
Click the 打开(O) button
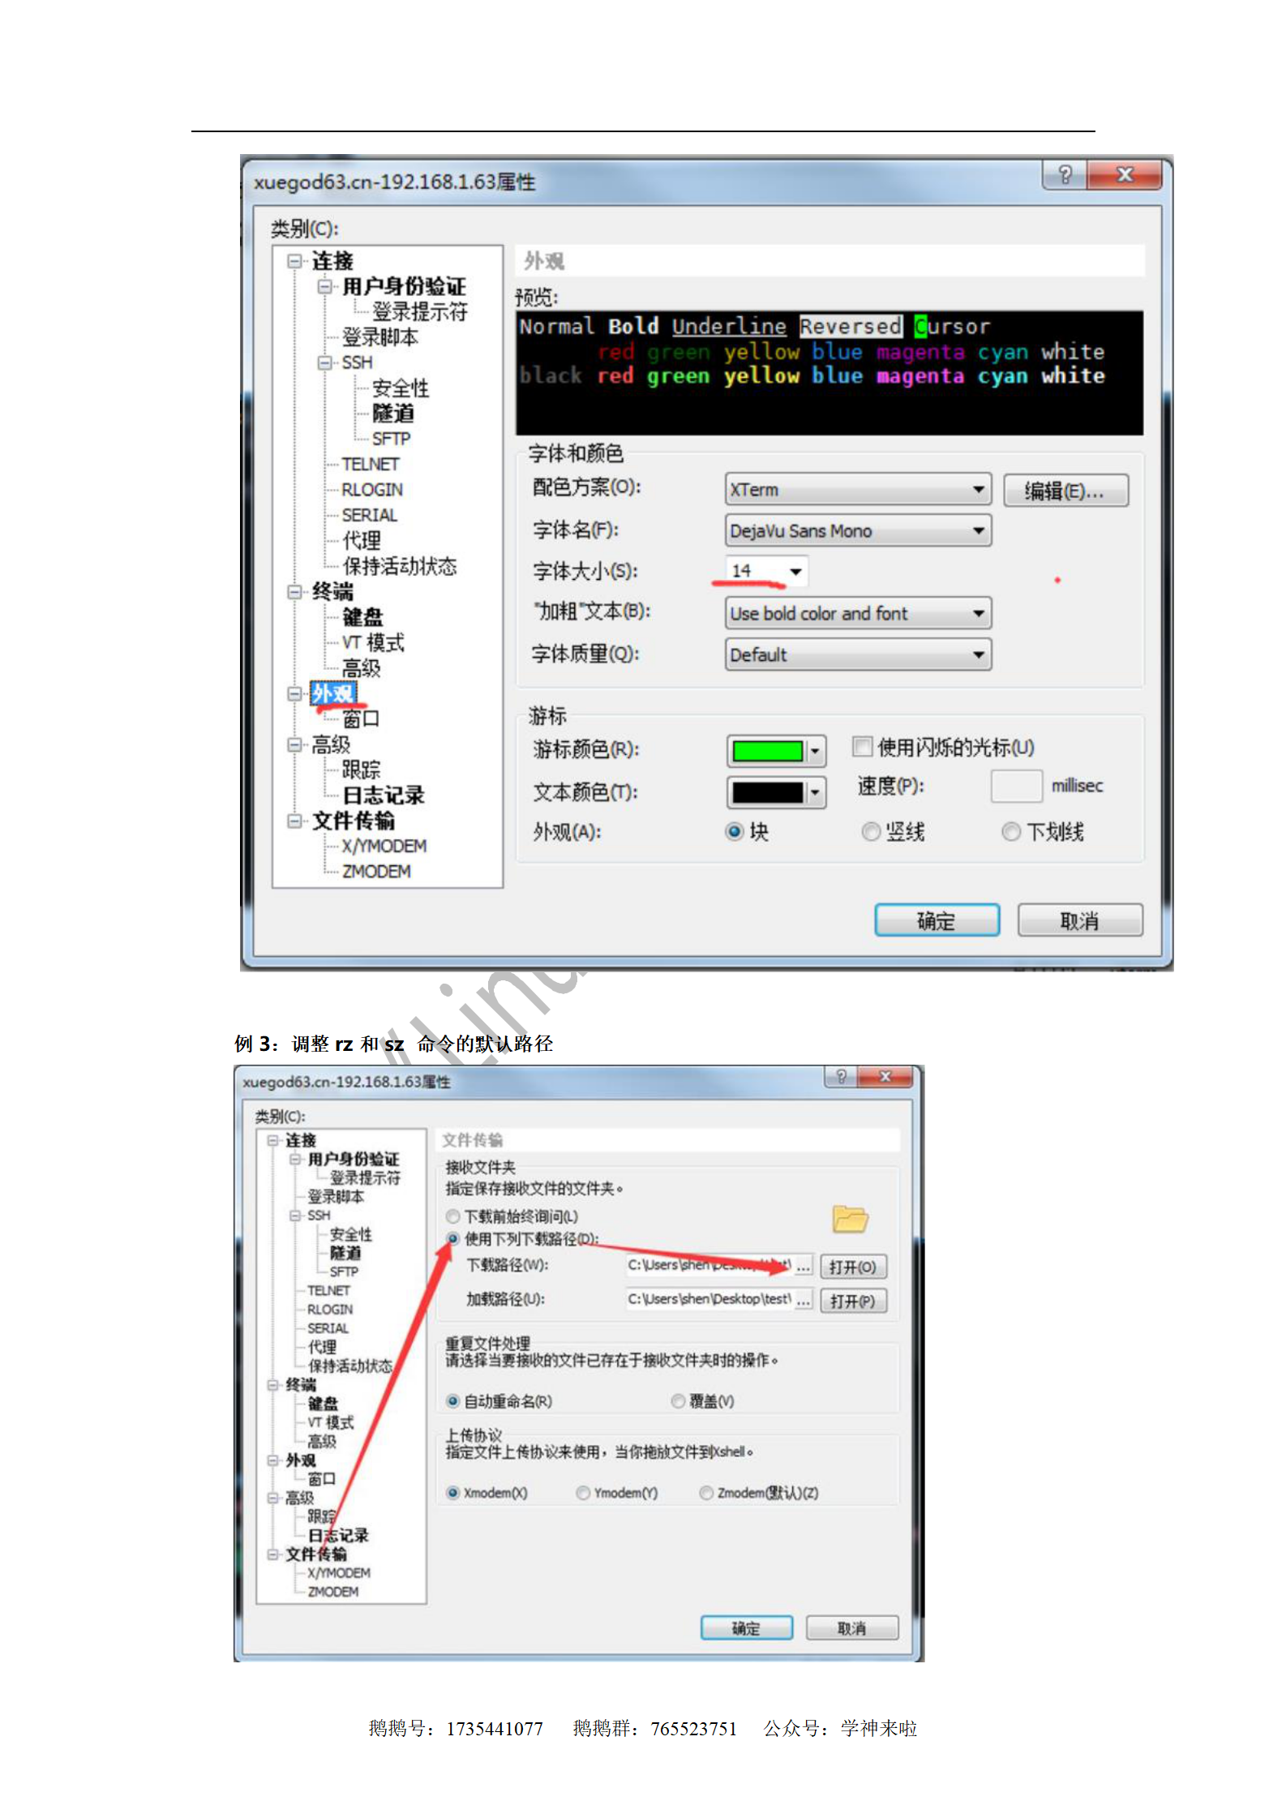(853, 1267)
